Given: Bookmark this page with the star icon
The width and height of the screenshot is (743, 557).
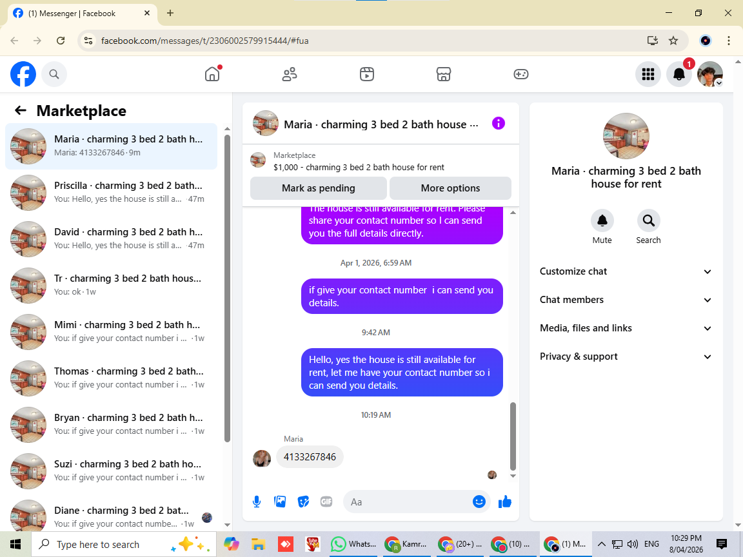Looking at the screenshot, I should 673,41.
